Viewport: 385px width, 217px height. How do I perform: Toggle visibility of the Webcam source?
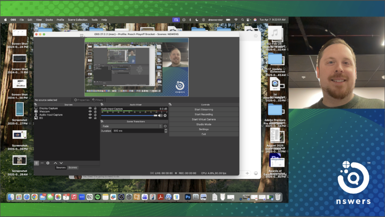(90, 112)
